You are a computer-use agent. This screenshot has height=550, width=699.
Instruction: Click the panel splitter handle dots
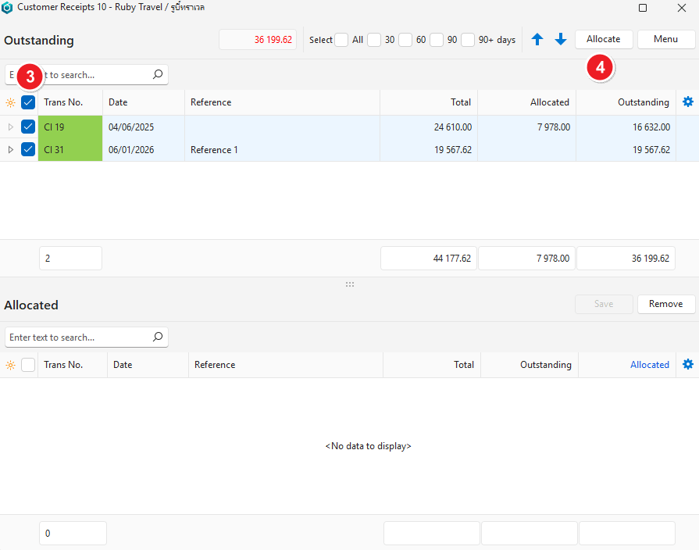point(349,284)
